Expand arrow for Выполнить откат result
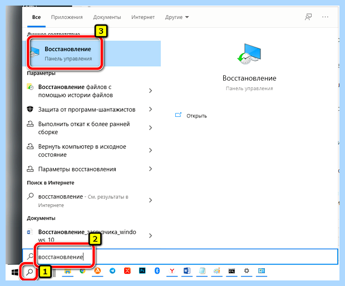345x286 pixels. (150, 128)
